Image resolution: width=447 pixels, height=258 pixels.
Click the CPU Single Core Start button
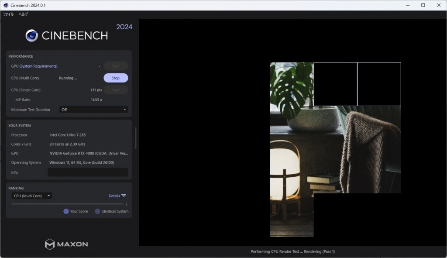[x=116, y=90]
